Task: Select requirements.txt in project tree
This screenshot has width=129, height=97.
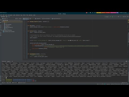Action: pyautogui.click(x=8, y=27)
